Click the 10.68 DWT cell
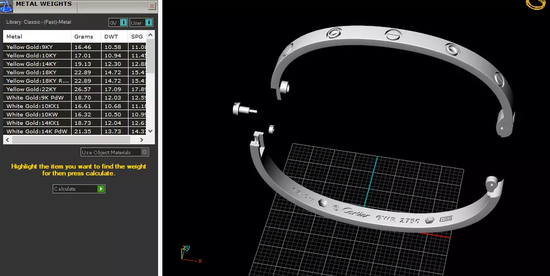The height and width of the screenshot is (276, 550). click(x=114, y=106)
